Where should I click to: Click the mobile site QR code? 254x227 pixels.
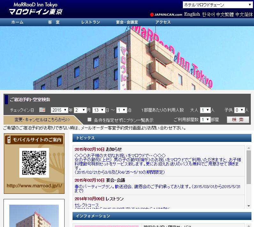(34, 163)
